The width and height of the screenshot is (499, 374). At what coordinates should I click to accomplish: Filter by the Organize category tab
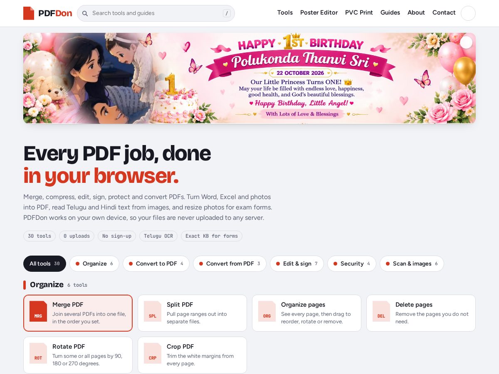click(x=94, y=263)
